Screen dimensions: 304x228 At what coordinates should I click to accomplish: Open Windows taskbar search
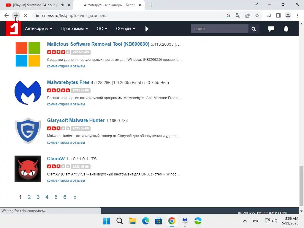click(119, 221)
